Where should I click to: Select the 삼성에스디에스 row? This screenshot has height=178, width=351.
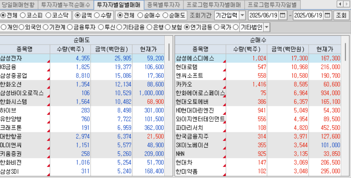click(258, 58)
